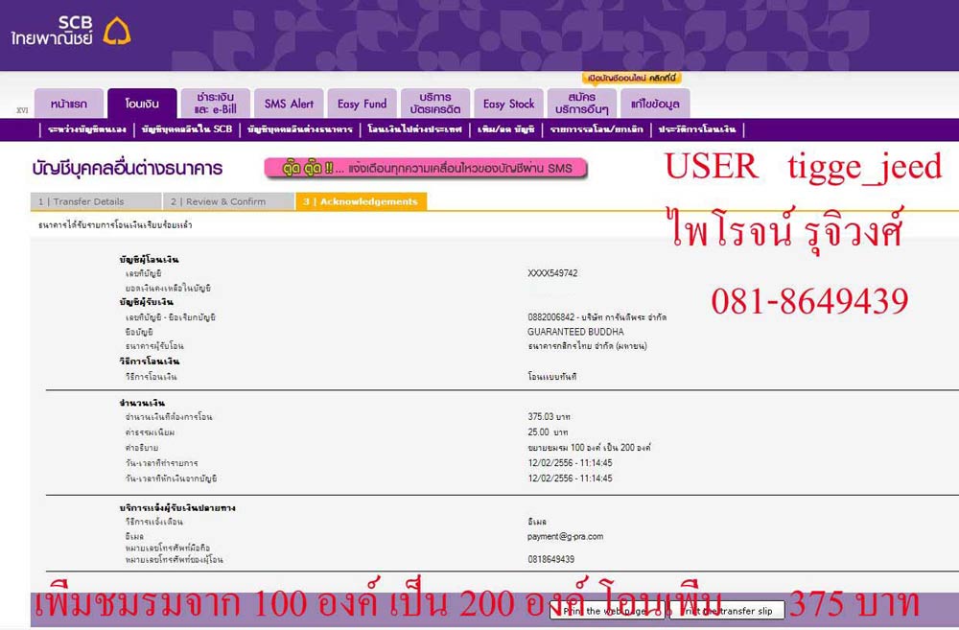Select the สมัครบริการอื่นๆ tab
The image size is (959, 630).
[581, 104]
